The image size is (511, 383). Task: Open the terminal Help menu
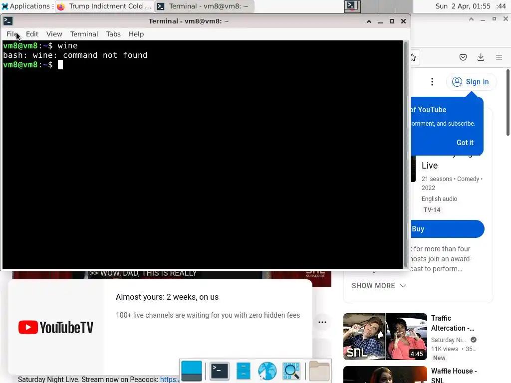tap(136, 34)
